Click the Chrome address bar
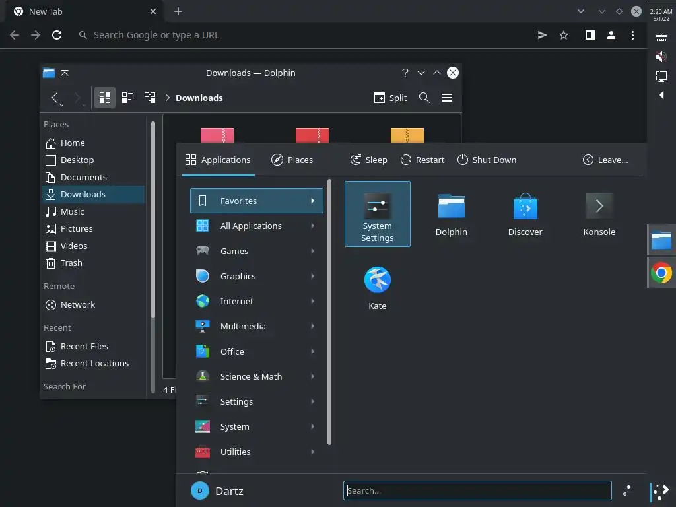Viewport: 676px width, 507px height. (x=302, y=35)
